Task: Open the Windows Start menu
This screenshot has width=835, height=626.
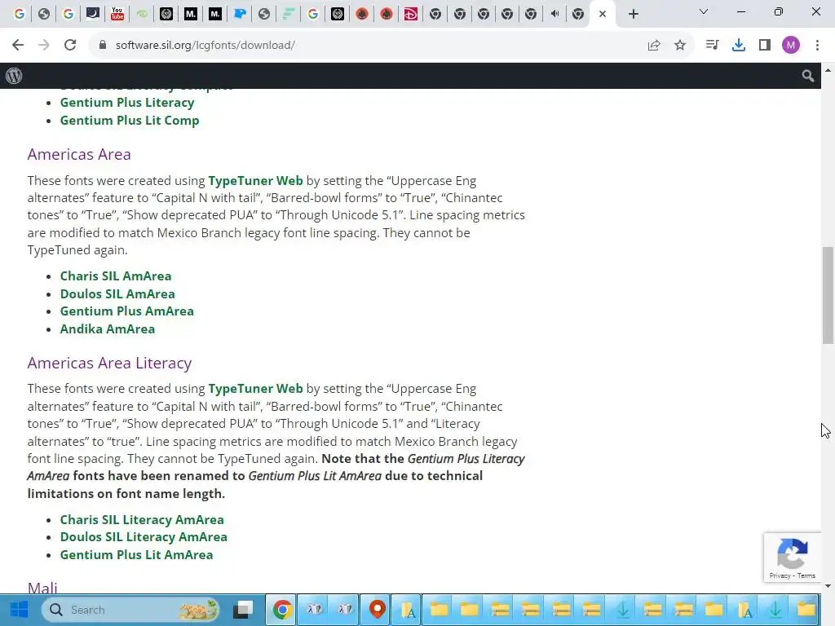Action: pyautogui.click(x=20, y=610)
